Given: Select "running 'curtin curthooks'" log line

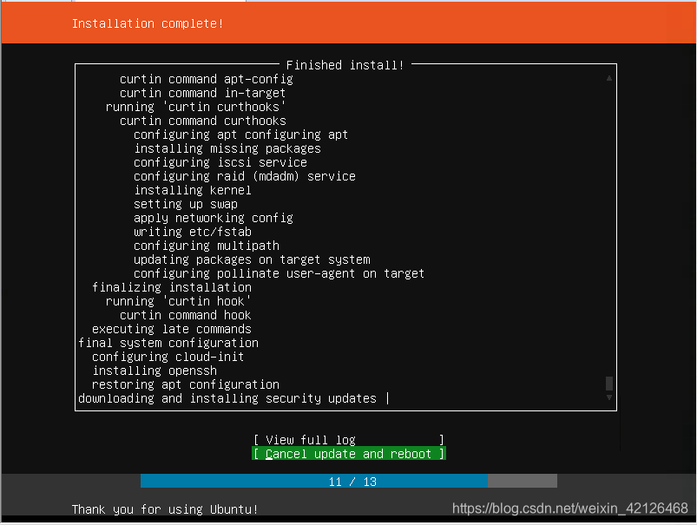Looking at the screenshot, I should 195,107.
